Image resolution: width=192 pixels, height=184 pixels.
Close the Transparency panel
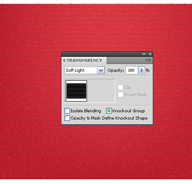(150, 54)
